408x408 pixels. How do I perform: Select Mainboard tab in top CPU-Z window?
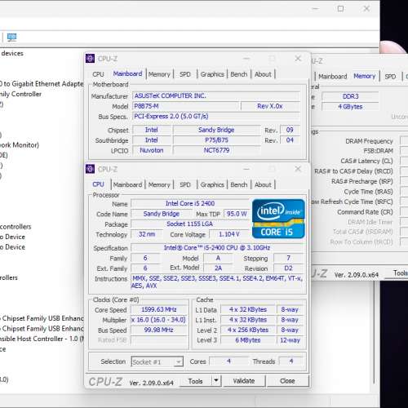pyautogui.click(x=127, y=73)
